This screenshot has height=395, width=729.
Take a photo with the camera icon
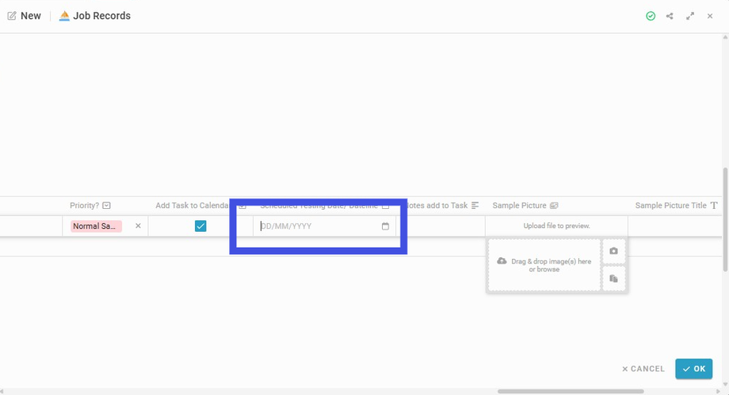point(613,251)
